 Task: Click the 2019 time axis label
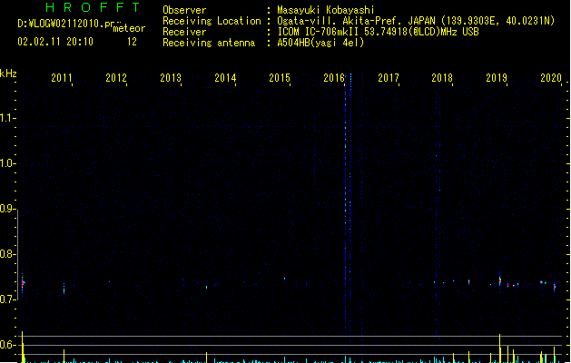coord(497,78)
